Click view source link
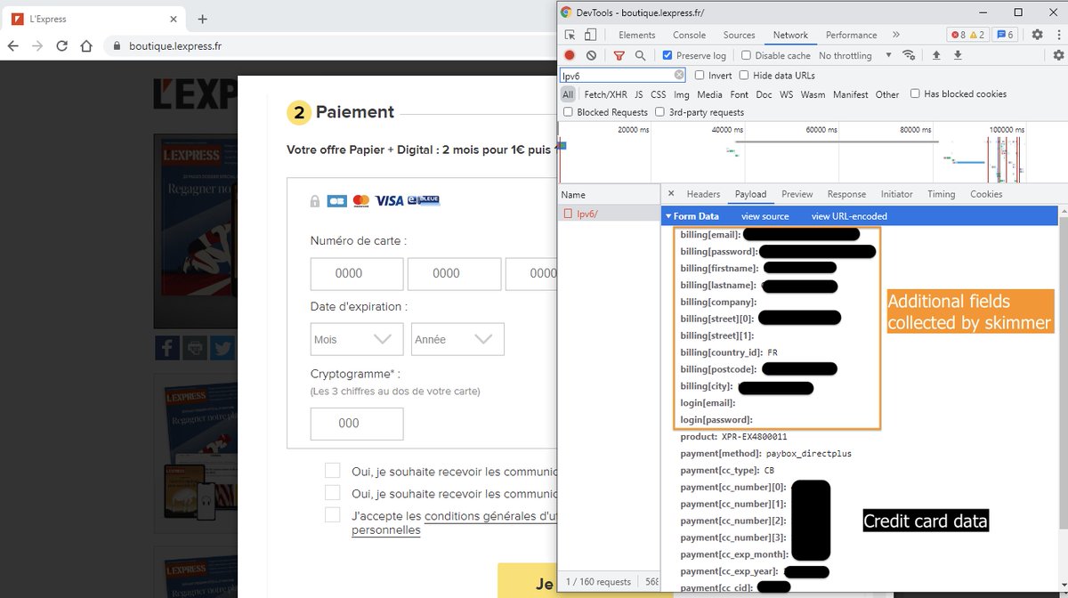 point(765,216)
